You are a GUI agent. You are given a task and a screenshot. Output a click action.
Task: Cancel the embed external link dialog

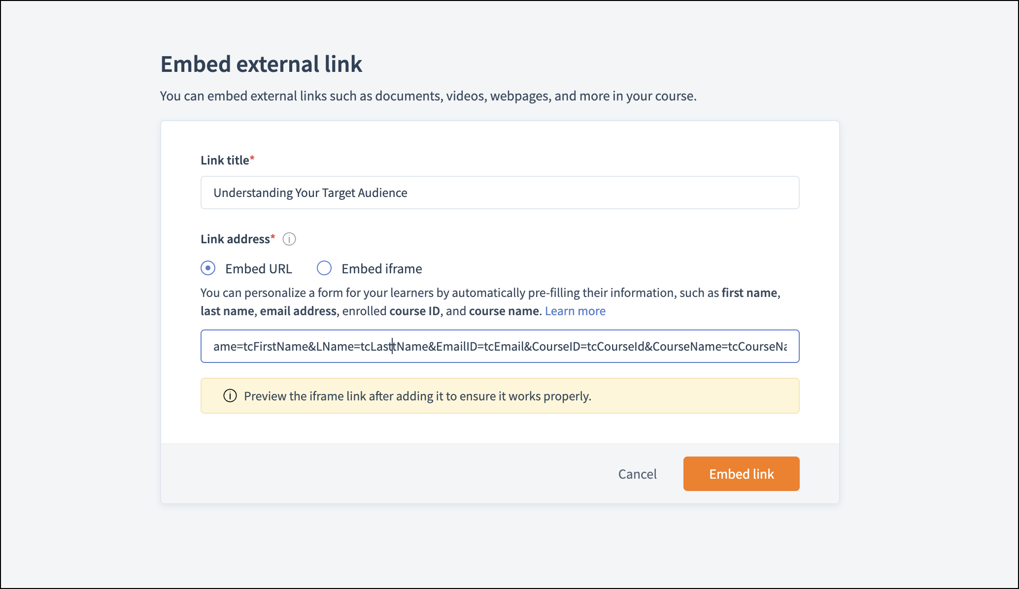tap(637, 474)
